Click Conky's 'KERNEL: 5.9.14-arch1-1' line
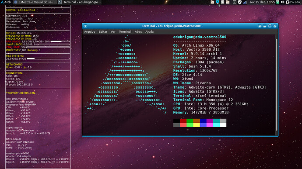Screen dimensions: 302x169 [x=21, y=10]
